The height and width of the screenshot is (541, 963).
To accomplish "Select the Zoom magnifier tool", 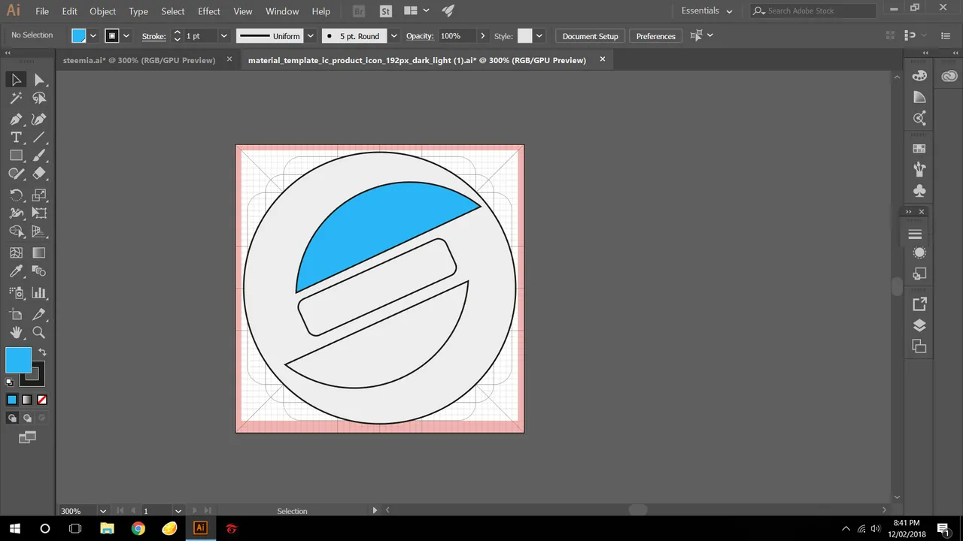I will tap(39, 332).
